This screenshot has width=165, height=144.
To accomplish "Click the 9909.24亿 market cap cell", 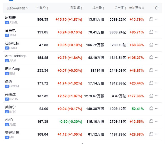I will [118, 32].
